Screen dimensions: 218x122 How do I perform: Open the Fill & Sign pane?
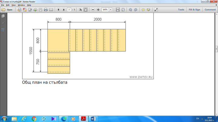tap(194, 10)
